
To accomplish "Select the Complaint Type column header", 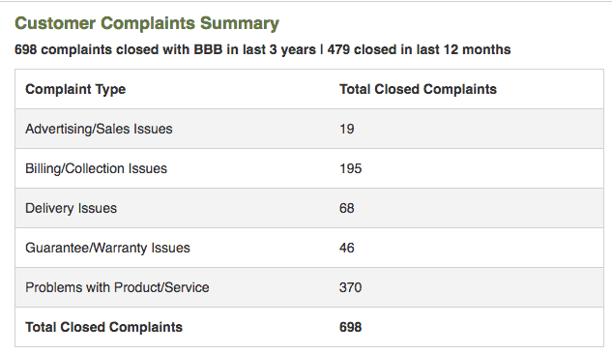I will pyautogui.click(x=75, y=89).
